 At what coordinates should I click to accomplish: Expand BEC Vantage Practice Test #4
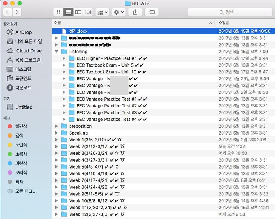(64, 119)
